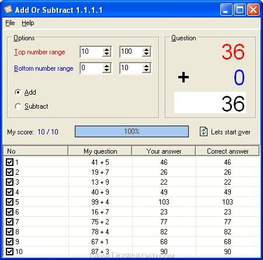Click the answer input box showing 36

[210, 103]
